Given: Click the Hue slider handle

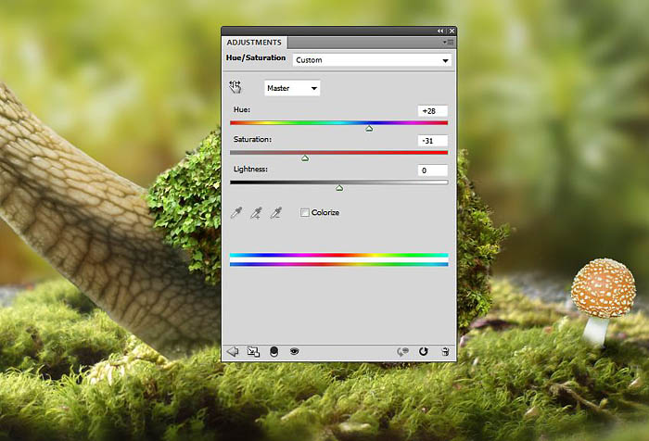Looking at the screenshot, I should coord(369,129).
